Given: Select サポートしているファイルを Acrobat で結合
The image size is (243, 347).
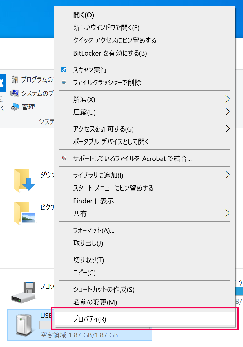Looking at the screenshot, I should click(145, 158).
